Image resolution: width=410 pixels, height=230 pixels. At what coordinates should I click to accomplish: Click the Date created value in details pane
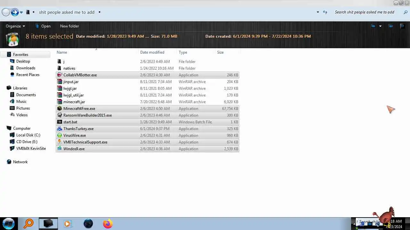tap(272, 36)
